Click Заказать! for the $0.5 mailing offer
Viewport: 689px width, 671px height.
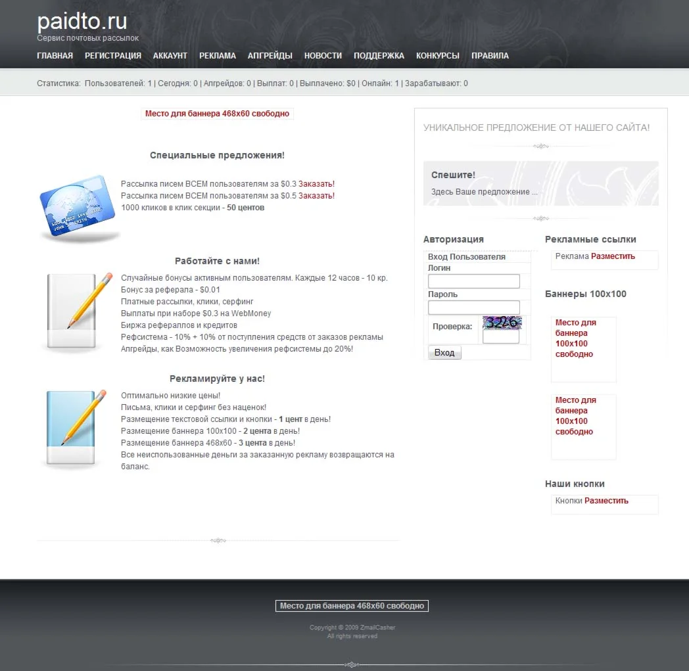[317, 195]
